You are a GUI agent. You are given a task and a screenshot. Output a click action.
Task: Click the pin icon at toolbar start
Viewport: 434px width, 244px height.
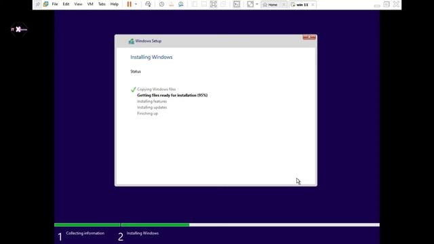pos(38,4)
